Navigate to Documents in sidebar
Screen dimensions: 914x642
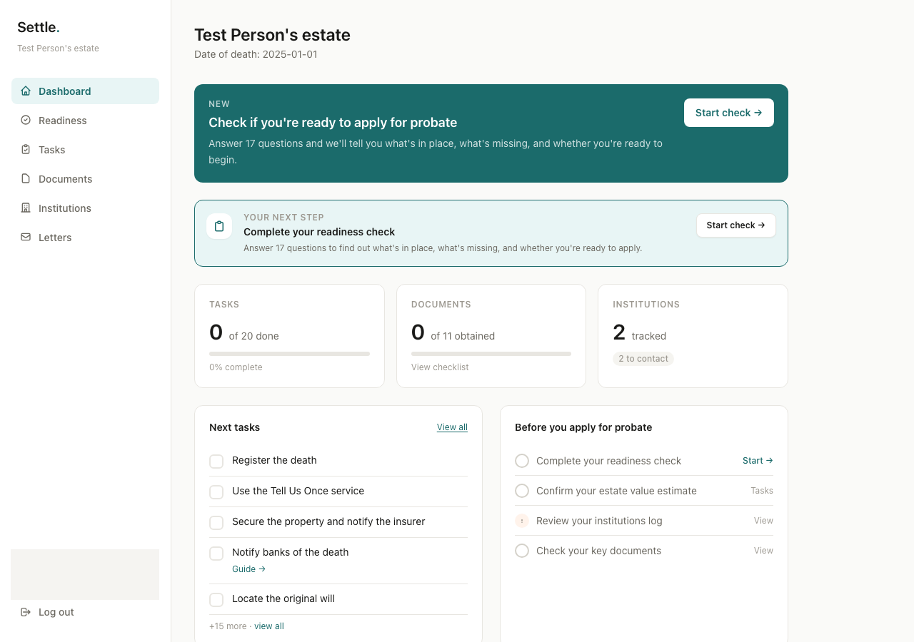coord(85,178)
